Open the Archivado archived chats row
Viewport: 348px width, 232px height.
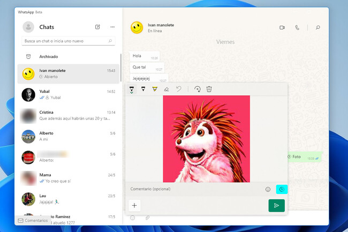coord(69,57)
